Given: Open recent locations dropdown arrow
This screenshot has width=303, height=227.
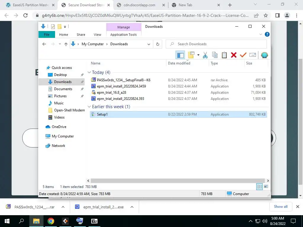Looking at the screenshot, I should [60, 44].
